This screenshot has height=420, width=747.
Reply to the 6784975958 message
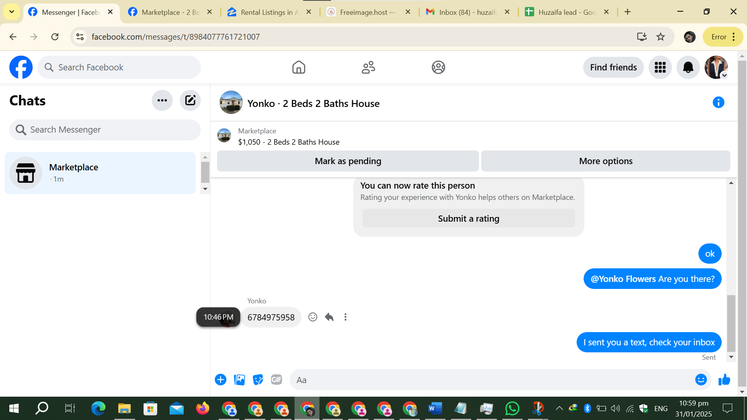(x=329, y=317)
